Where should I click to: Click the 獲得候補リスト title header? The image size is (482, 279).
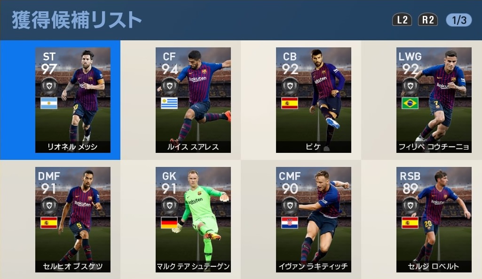click(x=77, y=20)
